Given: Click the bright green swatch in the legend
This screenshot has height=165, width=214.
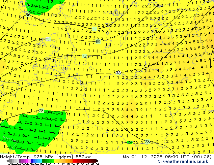Looking at the screenshot, I should click(x=53, y=161).
